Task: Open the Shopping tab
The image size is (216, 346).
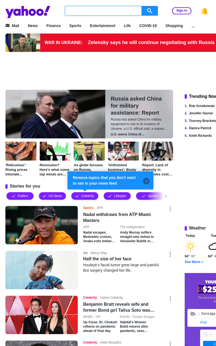Action: click(x=174, y=26)
